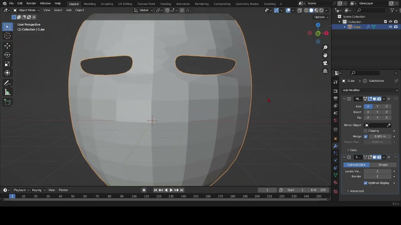Open the Object Data green triangle tab
Screen dimensions: 401x225
point(336,175)
